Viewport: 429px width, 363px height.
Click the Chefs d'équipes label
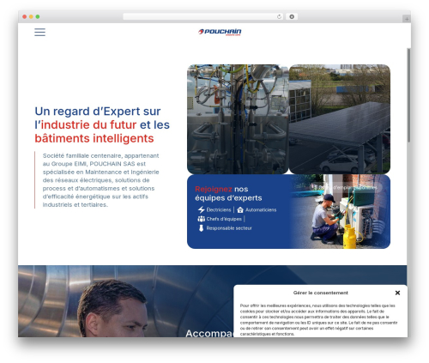click(x=224, y=219)
